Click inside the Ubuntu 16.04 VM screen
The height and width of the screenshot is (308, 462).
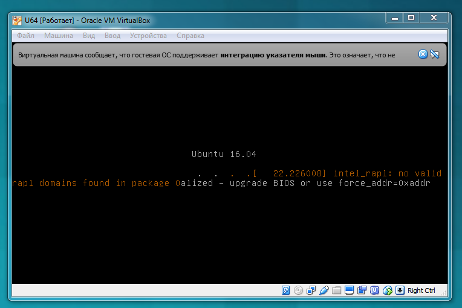230,229
